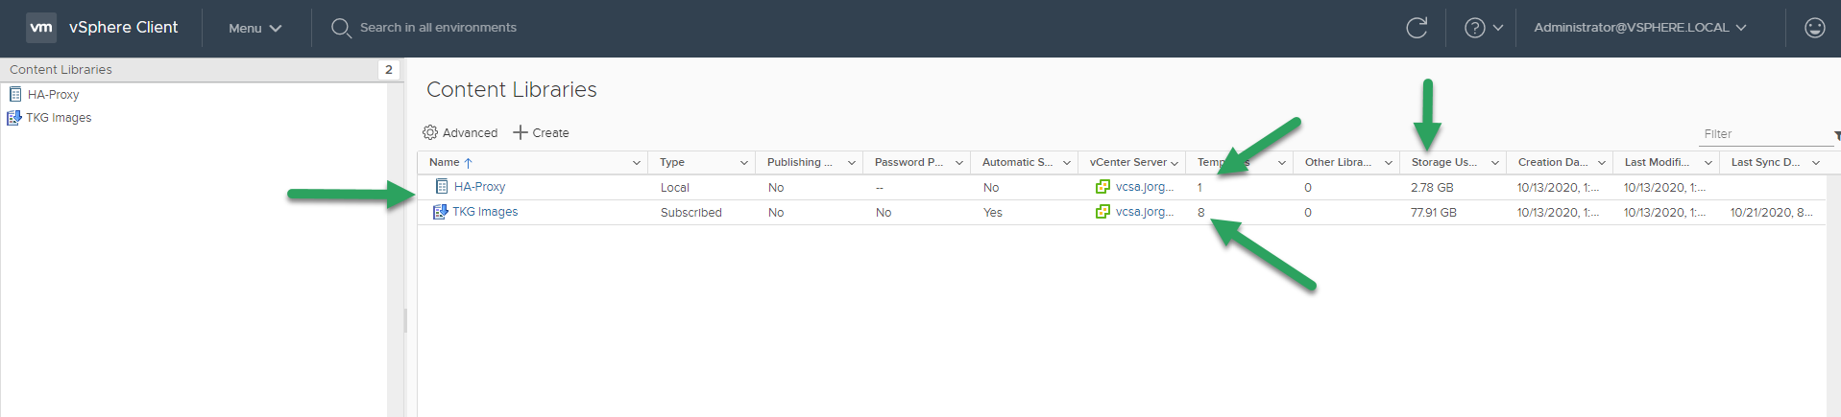Image resolution: width=1841 pixels, height=417 pixels.
Task: Click the 77.91 GB storage value
Action: [1434, 213]
